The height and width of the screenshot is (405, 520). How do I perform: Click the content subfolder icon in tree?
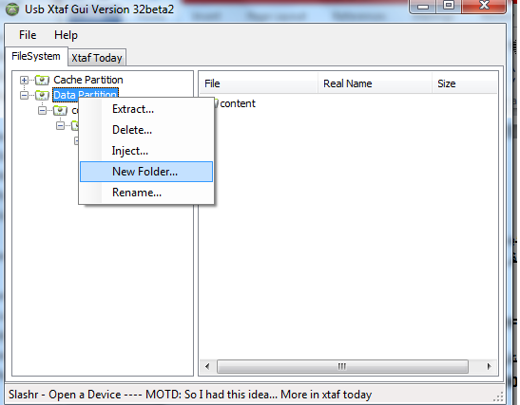pos(60,111)
